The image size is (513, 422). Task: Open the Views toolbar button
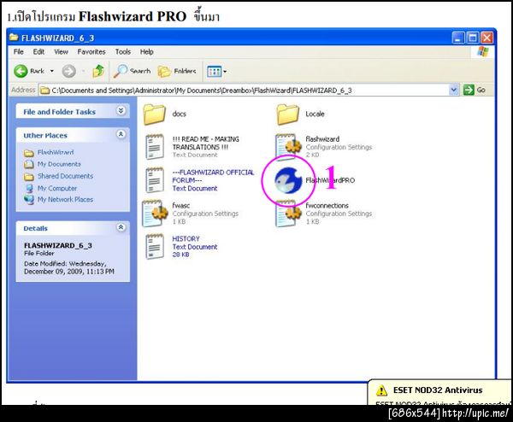tap(216, 71)
